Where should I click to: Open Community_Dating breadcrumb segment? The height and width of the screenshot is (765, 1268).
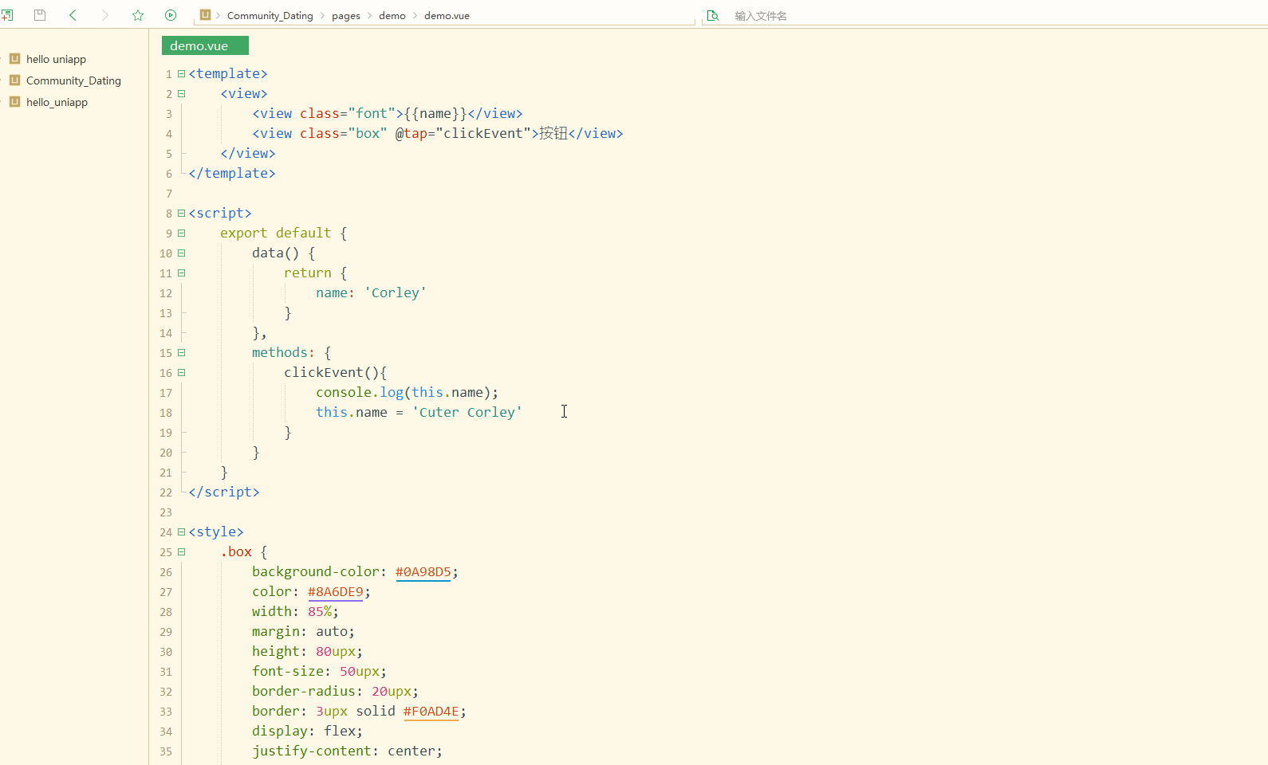tap(270, 15)
